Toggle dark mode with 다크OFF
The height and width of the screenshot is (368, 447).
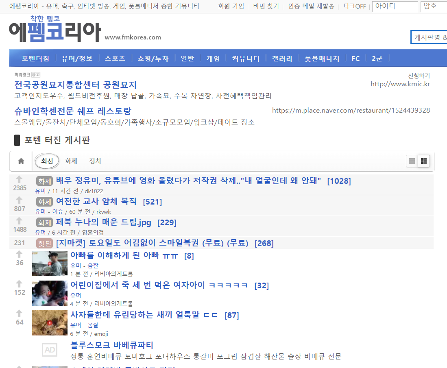(x=354, y=7)
